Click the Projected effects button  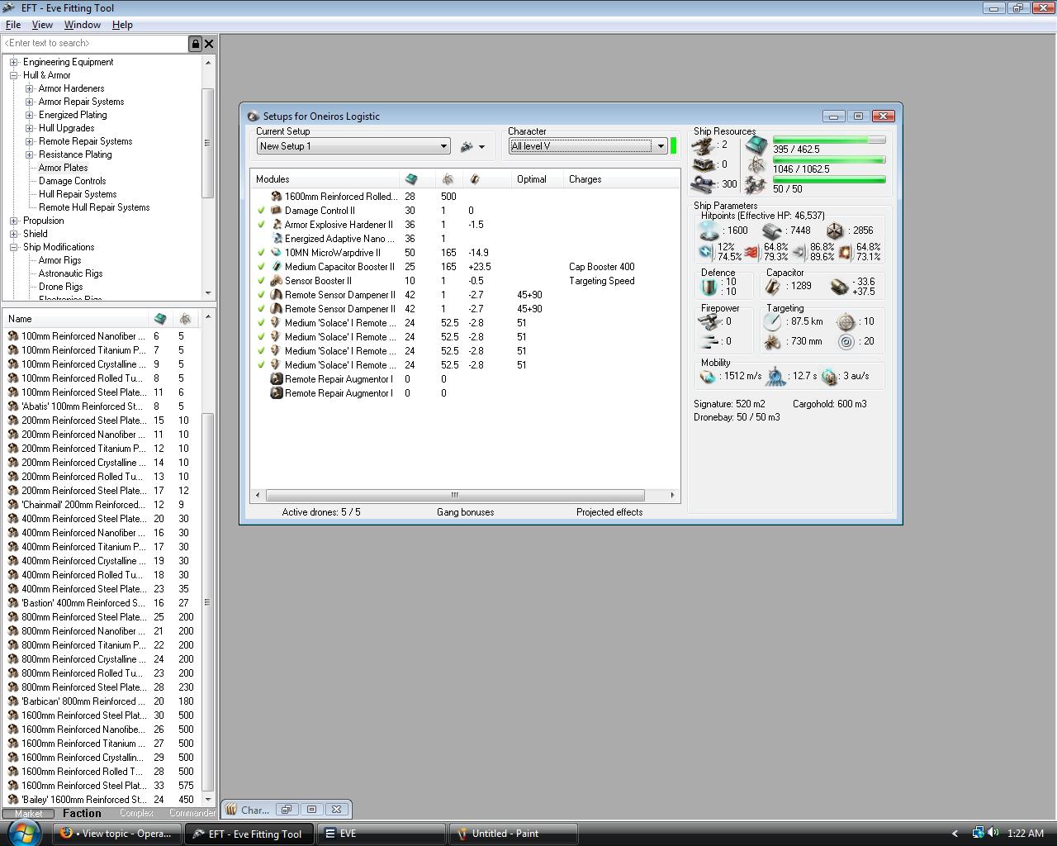(609, 512)
